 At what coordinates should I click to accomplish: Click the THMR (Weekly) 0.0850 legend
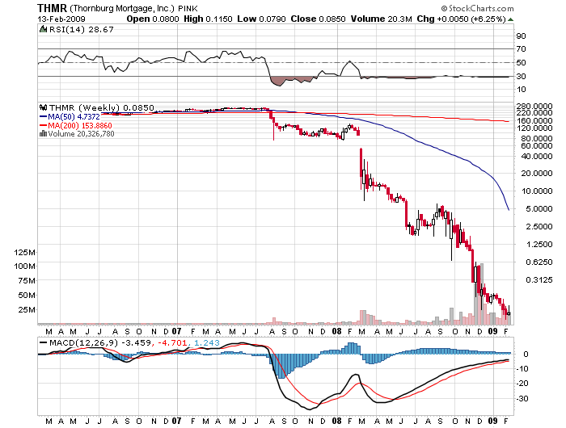point(101,107)
